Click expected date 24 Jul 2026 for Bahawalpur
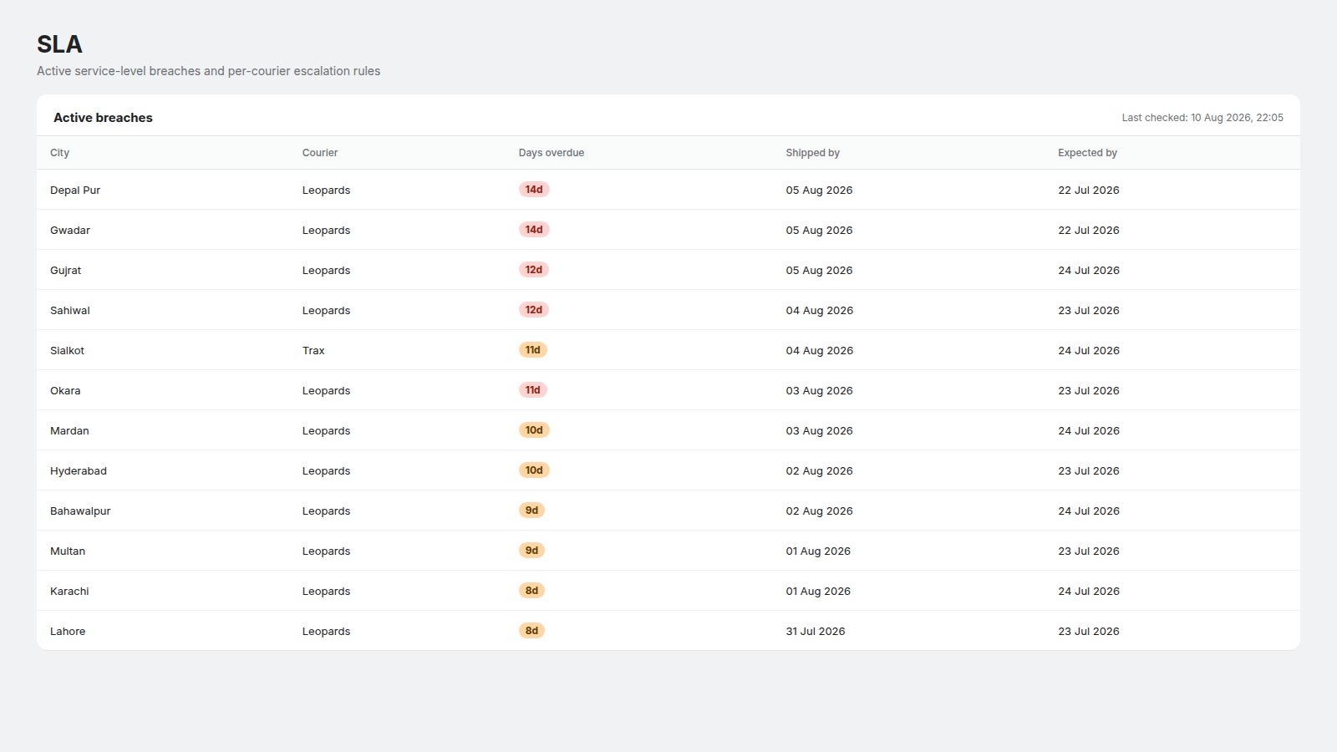 point(1089,511)
